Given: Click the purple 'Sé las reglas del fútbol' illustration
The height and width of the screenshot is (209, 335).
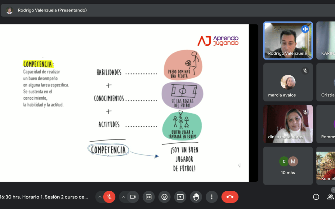Looking at the screenshot, I should (182, 96).
